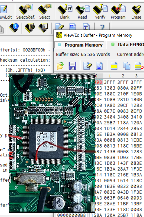Start the Verify operation
Viewport: 144px width, 217px height.
click(100, 12)
